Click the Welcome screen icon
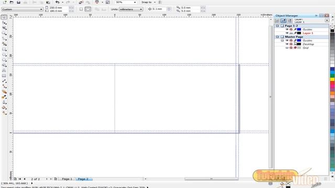335x188 pixels. pyautogui.click(x=108, y=2)
